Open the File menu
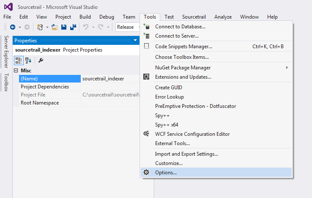The width and height of the screenshot is (312, 198). click(7, 17)
